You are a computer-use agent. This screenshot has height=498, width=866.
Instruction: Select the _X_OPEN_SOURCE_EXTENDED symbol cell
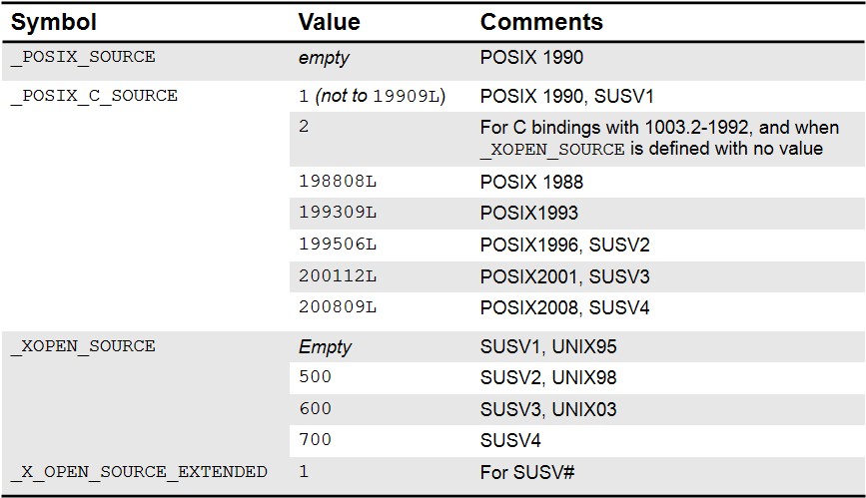click(139, 471)
